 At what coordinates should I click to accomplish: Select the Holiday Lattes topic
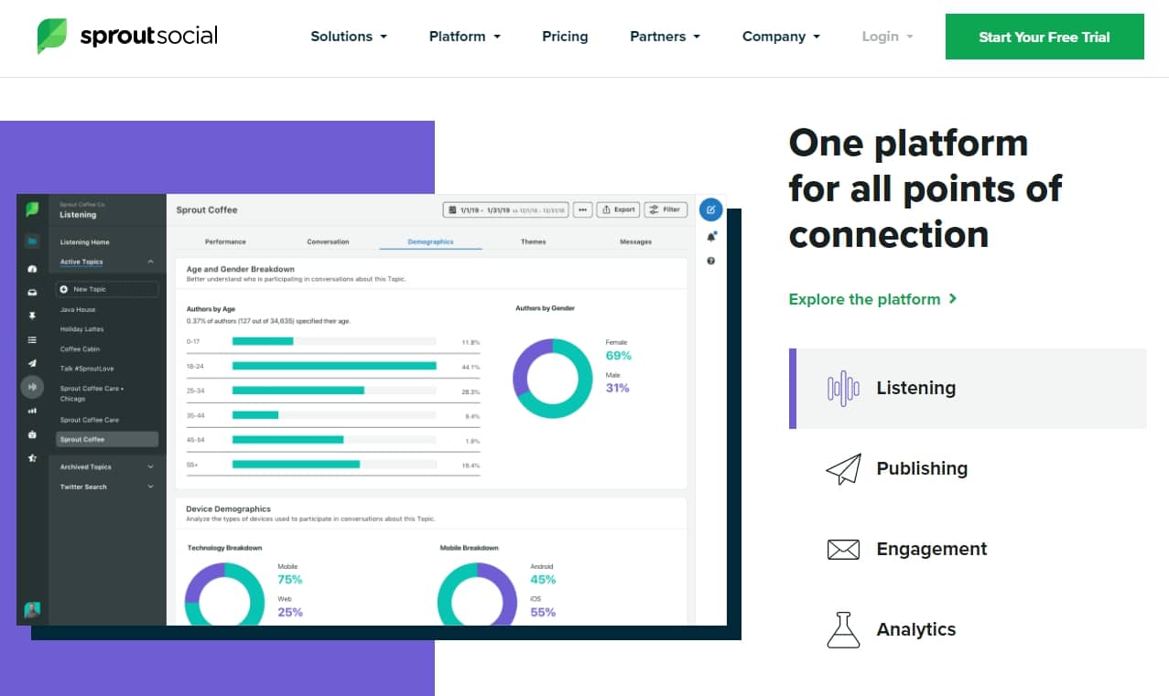tap(82, 329)
